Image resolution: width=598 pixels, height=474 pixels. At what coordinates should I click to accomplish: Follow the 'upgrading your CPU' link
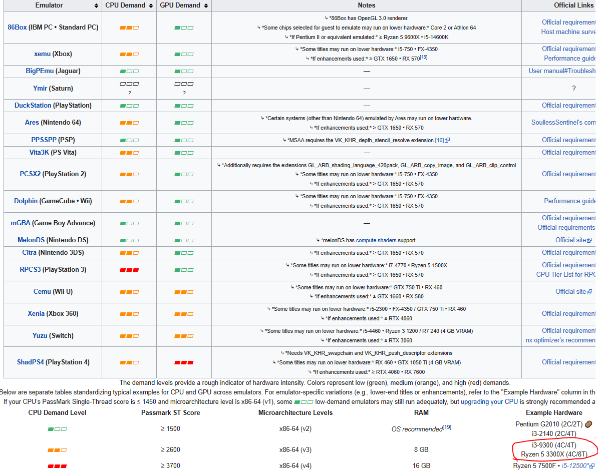click(x=489, y=401)
